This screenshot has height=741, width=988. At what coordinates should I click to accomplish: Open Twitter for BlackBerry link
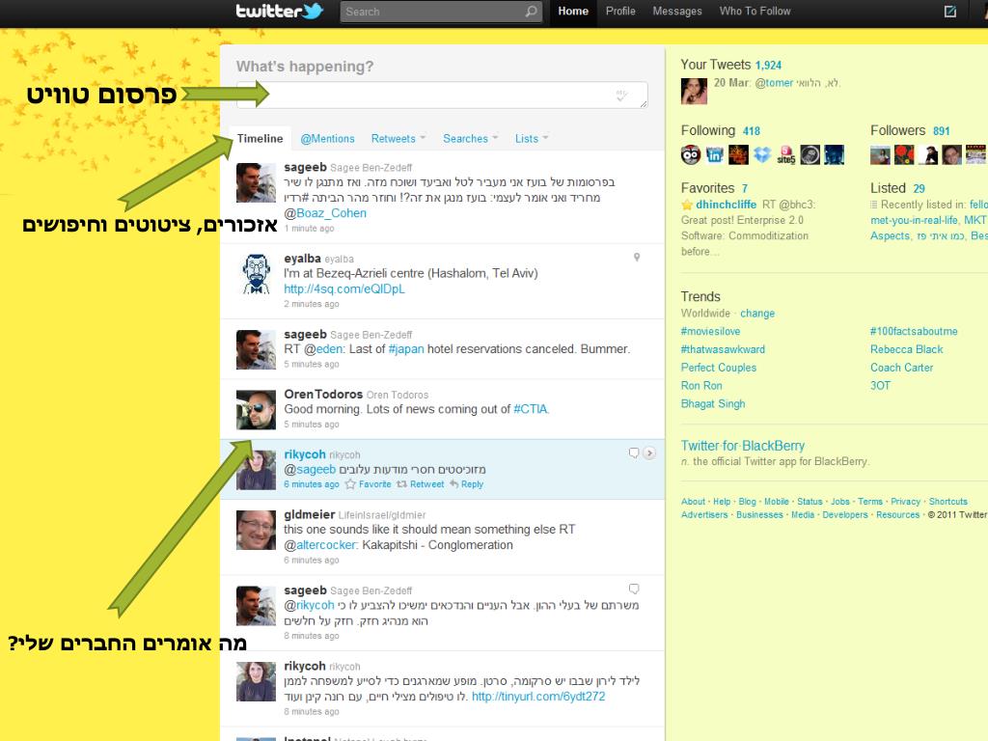742,446
